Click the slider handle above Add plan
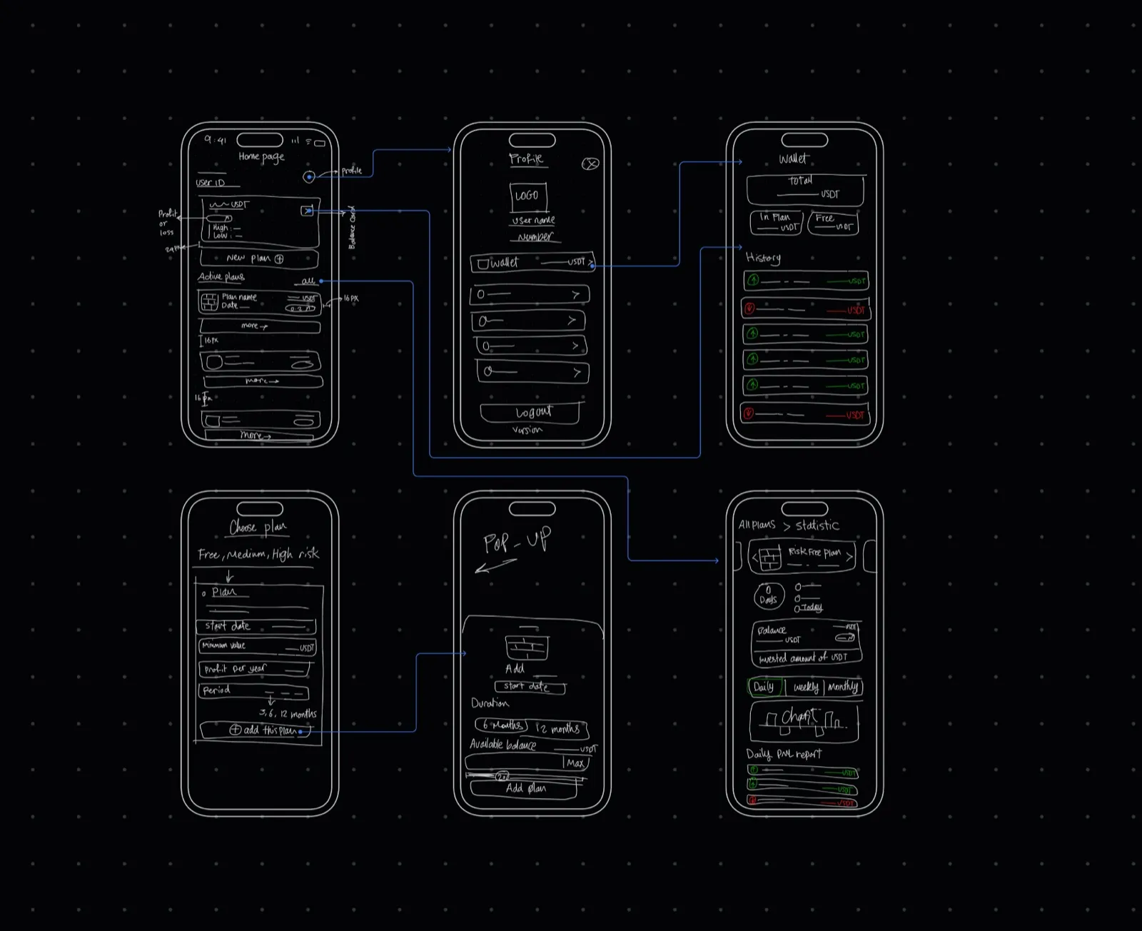The width and height of the screenshot is (1142, 931). tap(502, 776)
